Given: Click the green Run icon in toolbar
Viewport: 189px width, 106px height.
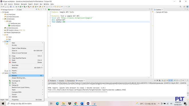Looking at the screenshot, I should point(21,7).
